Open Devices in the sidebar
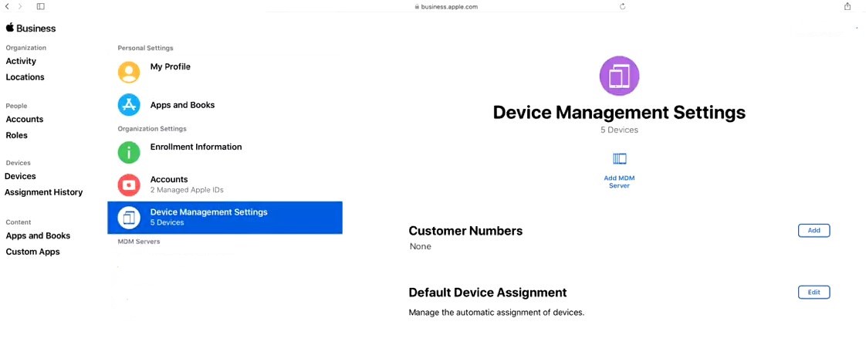Viewport: 866px width, 352px height. (20, 176)
